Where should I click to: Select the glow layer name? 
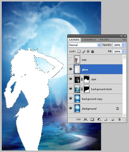[85, 70]
